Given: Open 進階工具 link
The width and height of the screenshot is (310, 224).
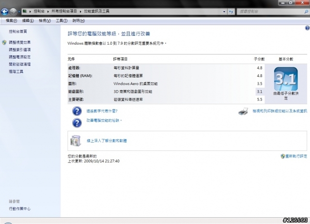Looking at the screenshot, I should [16, 71].
